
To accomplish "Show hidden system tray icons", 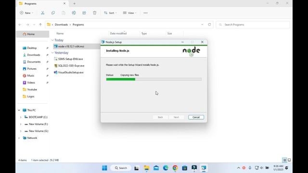I will point(239,168).
